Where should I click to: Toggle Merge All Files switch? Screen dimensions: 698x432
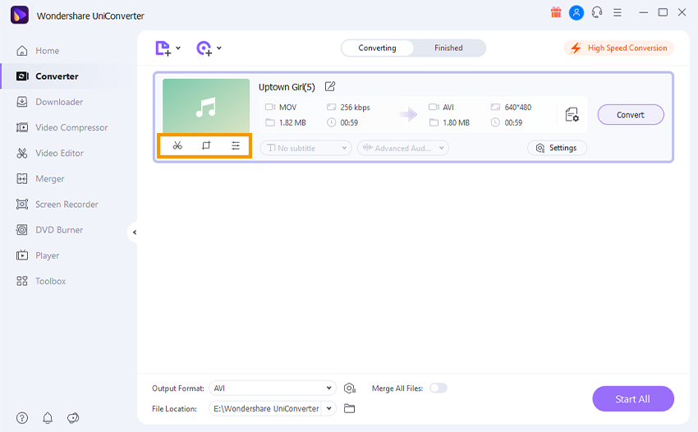pos(438,388)
